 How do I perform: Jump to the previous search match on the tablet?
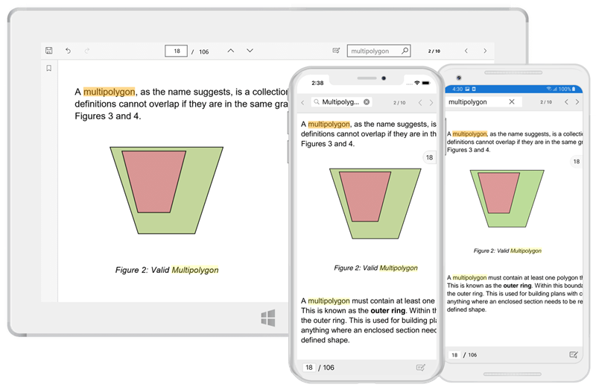pos(466,51)
